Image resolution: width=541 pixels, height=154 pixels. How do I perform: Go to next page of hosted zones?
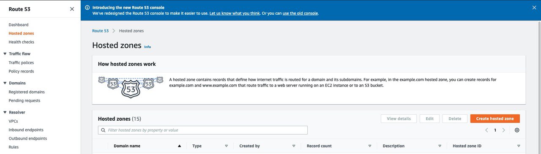tap(503, 130)
